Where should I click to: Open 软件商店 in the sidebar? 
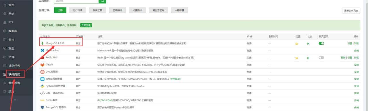point(14,74)
